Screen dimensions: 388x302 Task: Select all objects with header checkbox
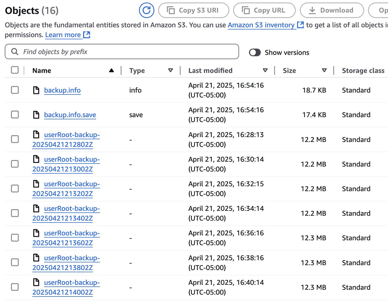click(15, 70)
